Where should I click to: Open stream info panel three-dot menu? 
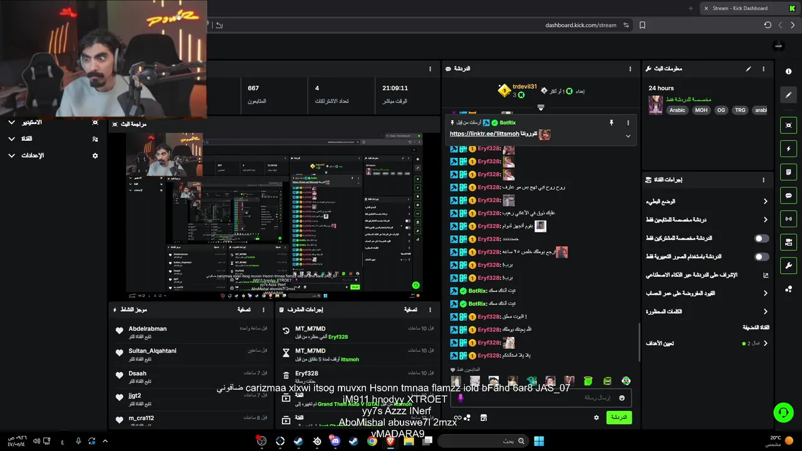click(x=763, y=69)
